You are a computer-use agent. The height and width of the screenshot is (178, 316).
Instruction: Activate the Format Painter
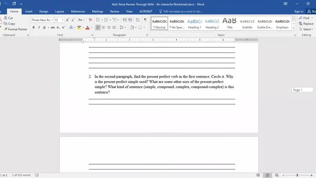click(x=15, y=29)
